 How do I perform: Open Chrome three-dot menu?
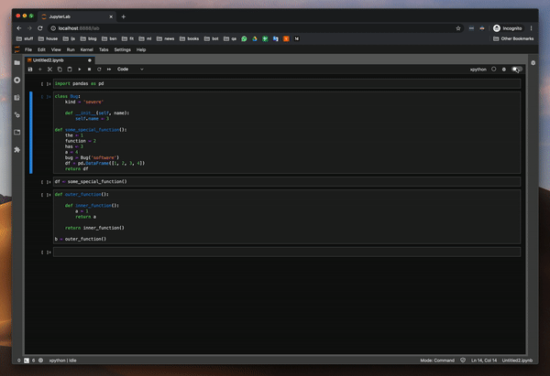point(531,28)
